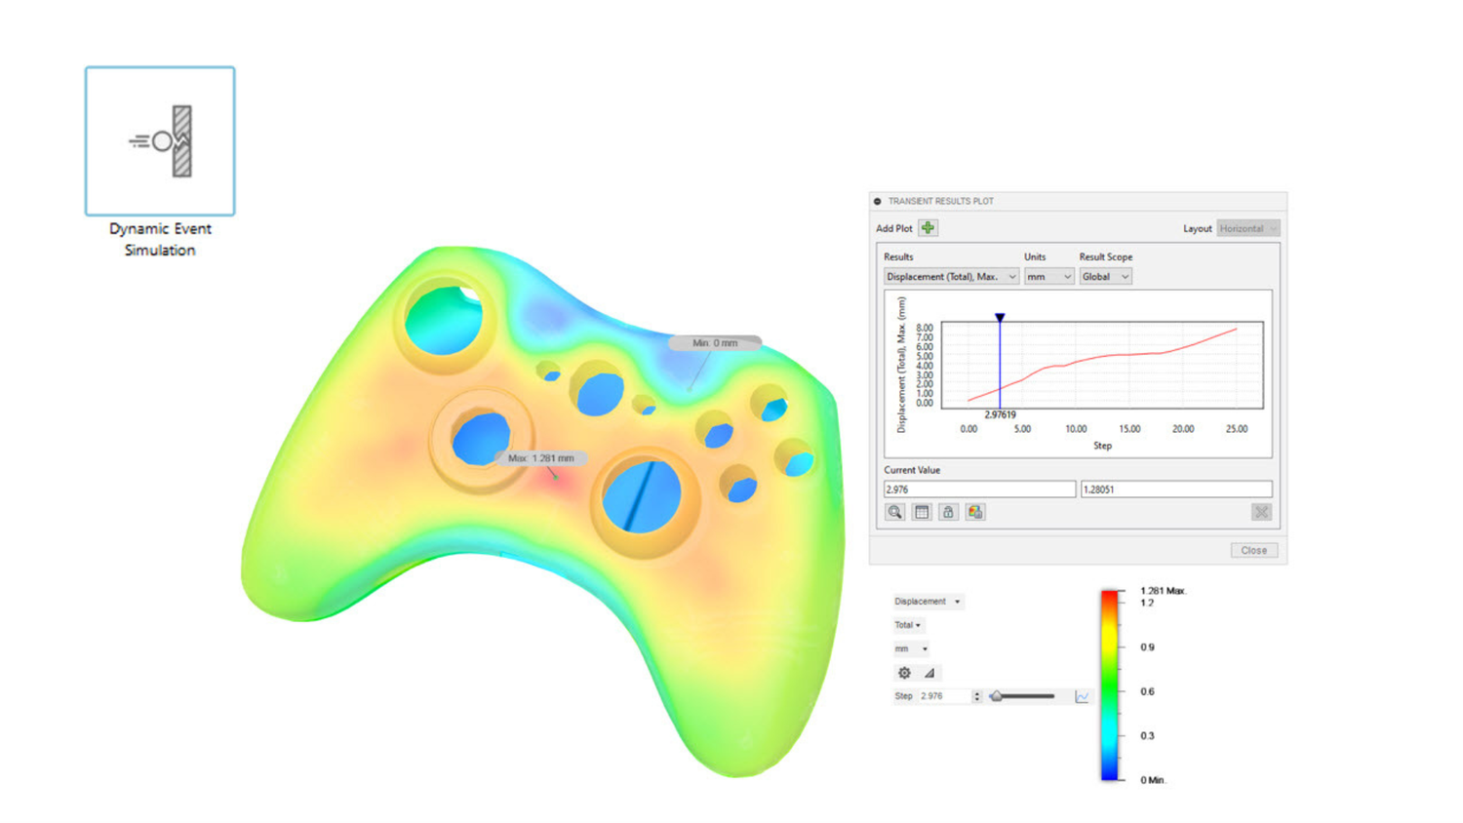The width and height of the screenshot is (1463, 823).
Task: Open the Results dropdown showing Displacement (Total), Max.
Action: coord(951,276)
